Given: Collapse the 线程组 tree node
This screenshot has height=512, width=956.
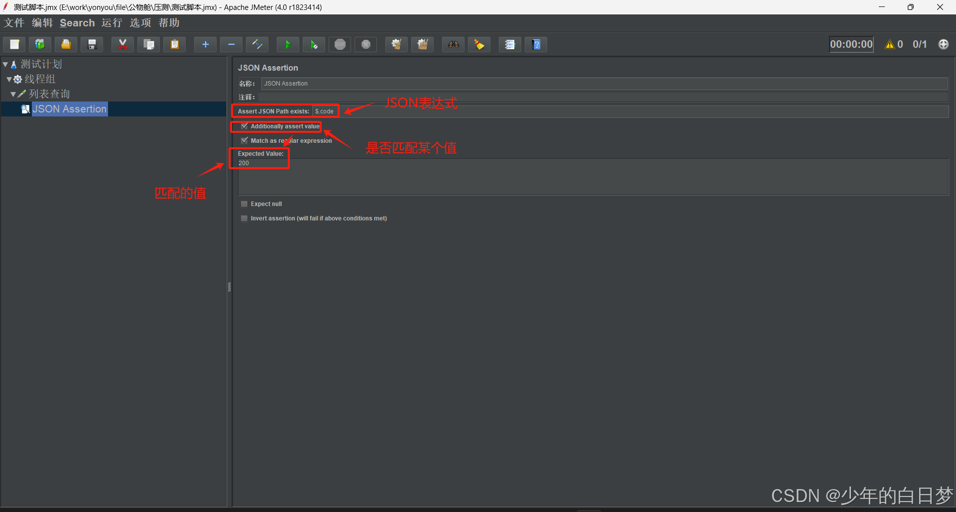Looking at the screenshot, I should point(9,79).
